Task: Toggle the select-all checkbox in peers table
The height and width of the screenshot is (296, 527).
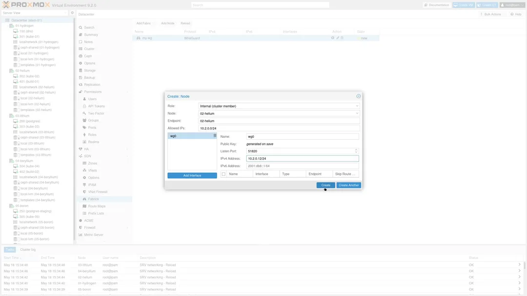Action: (223, 174)
